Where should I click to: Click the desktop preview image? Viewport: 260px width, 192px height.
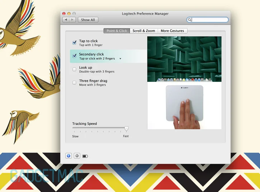click(184, 59)
